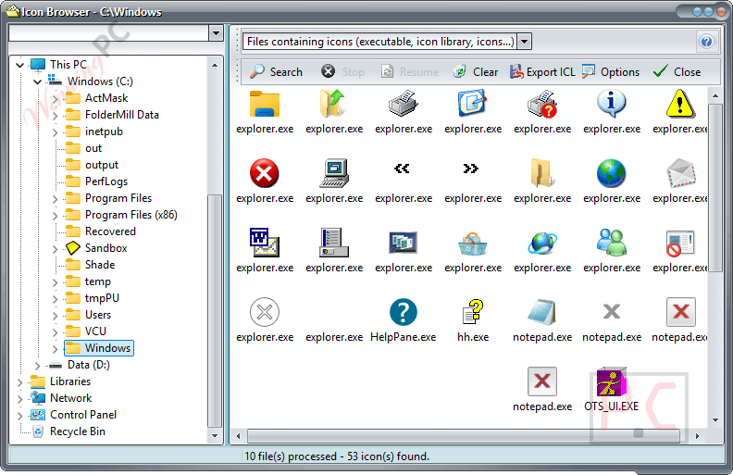Start an icon search with the Search button

276,72
